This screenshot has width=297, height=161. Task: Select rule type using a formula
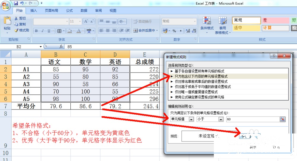pos(228,97)
